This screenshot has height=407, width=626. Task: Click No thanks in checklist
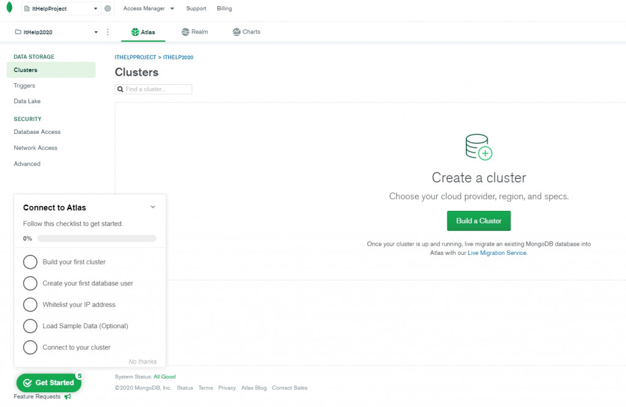click(x=142, y=362)
